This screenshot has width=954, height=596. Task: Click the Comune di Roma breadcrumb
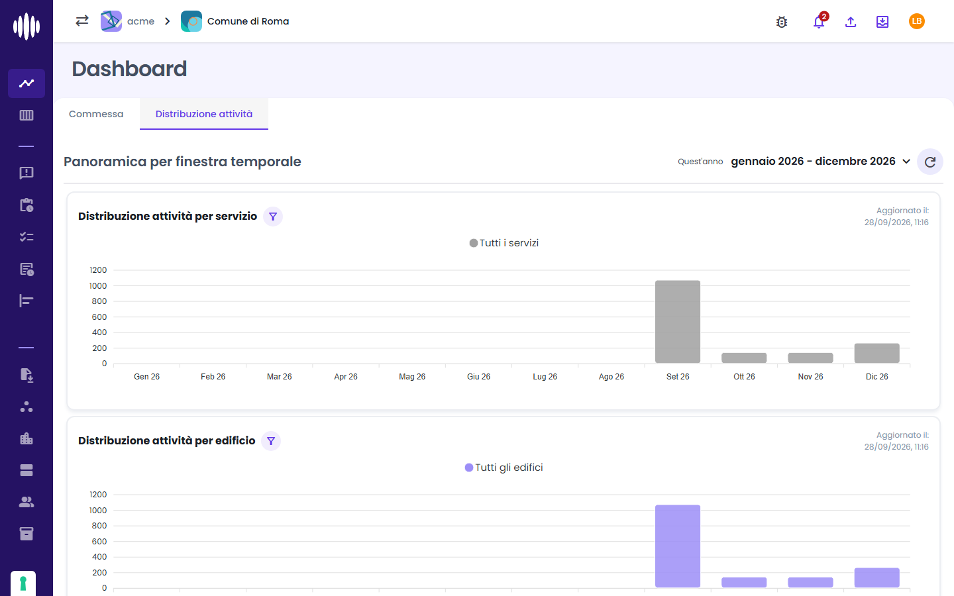coord(235,21)
